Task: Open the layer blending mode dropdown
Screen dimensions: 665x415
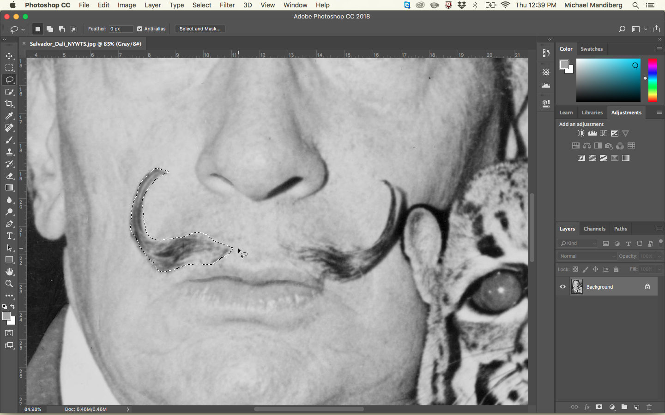Action: coord(587,256)
